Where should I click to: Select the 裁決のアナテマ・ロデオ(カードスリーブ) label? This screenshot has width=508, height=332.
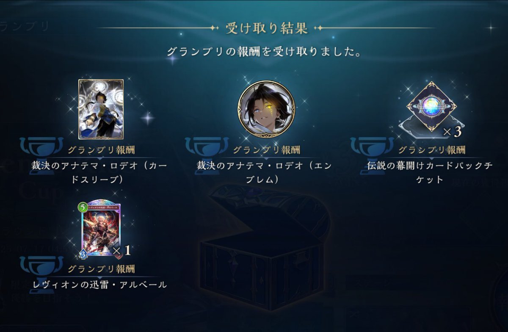pos(101,172)
